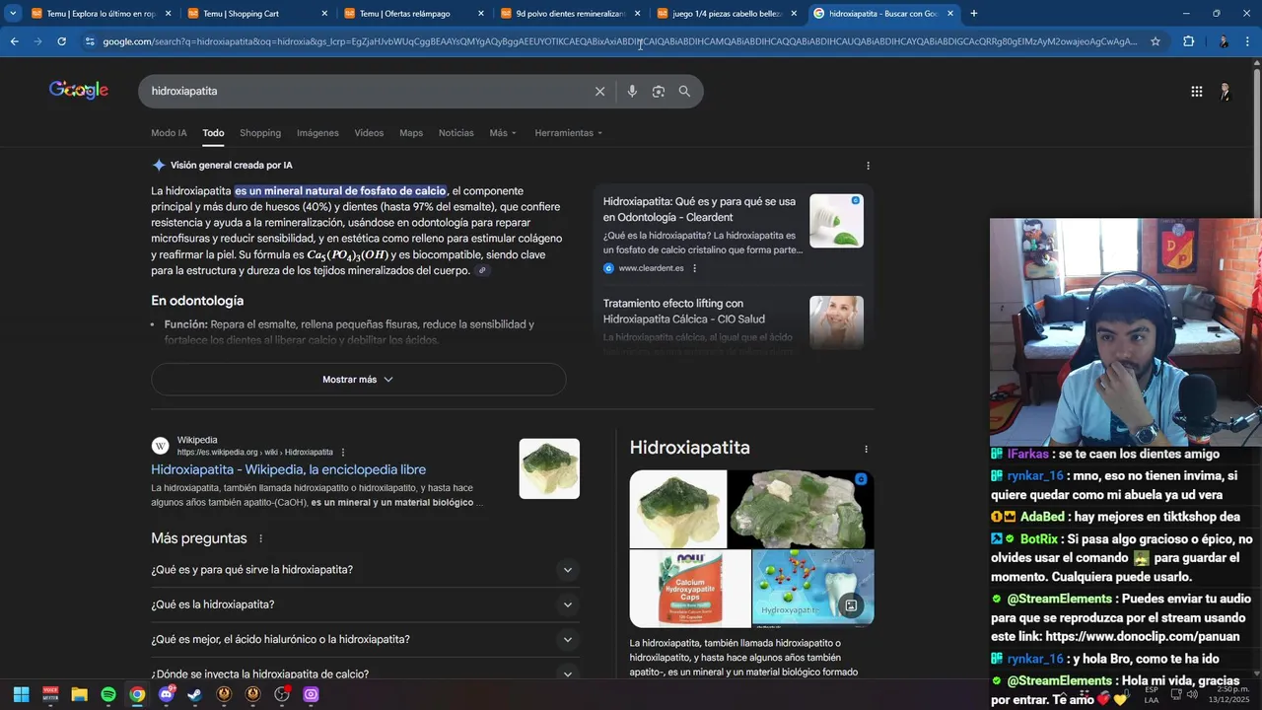Open the Más dropdown in search tabs
Screen dimensions: 1262x710
point(502,133)
